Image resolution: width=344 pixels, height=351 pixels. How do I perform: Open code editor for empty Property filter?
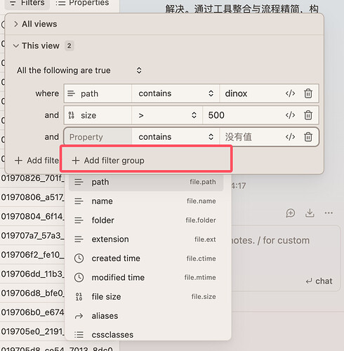coord(290,137)
